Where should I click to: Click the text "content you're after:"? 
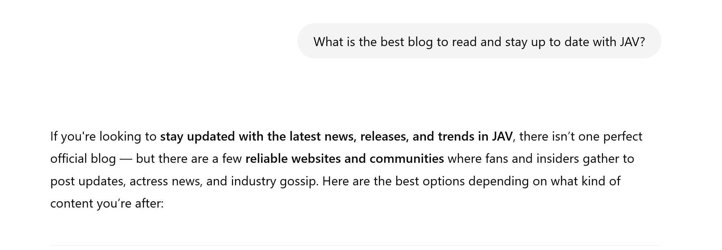click(x=107, y=204)
